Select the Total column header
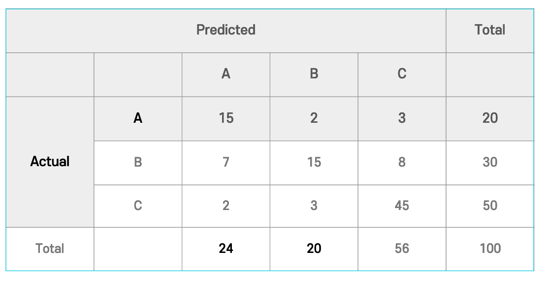The width and height of the screenshot is (547, 283). [490, 31]
